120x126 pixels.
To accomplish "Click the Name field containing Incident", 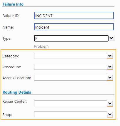I will [x=74, y=27].
